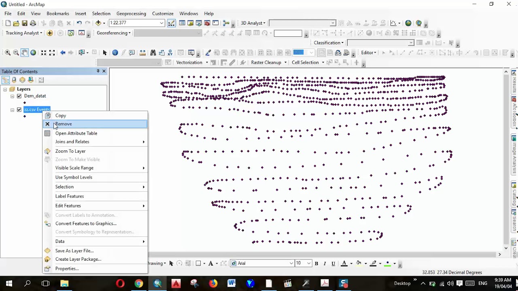Toggle Underline formatting in Drawing toolbar

coord(333,264)
